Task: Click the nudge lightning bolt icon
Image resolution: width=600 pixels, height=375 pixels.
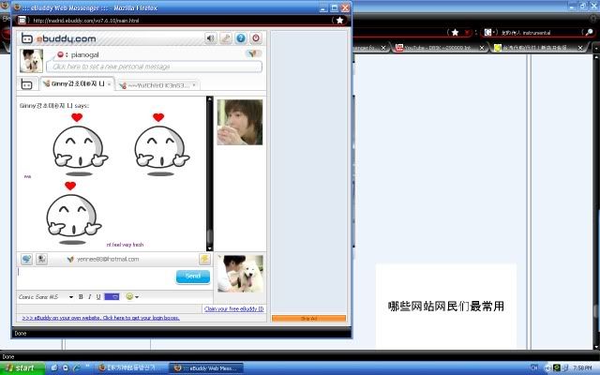Action: point(203,259)
